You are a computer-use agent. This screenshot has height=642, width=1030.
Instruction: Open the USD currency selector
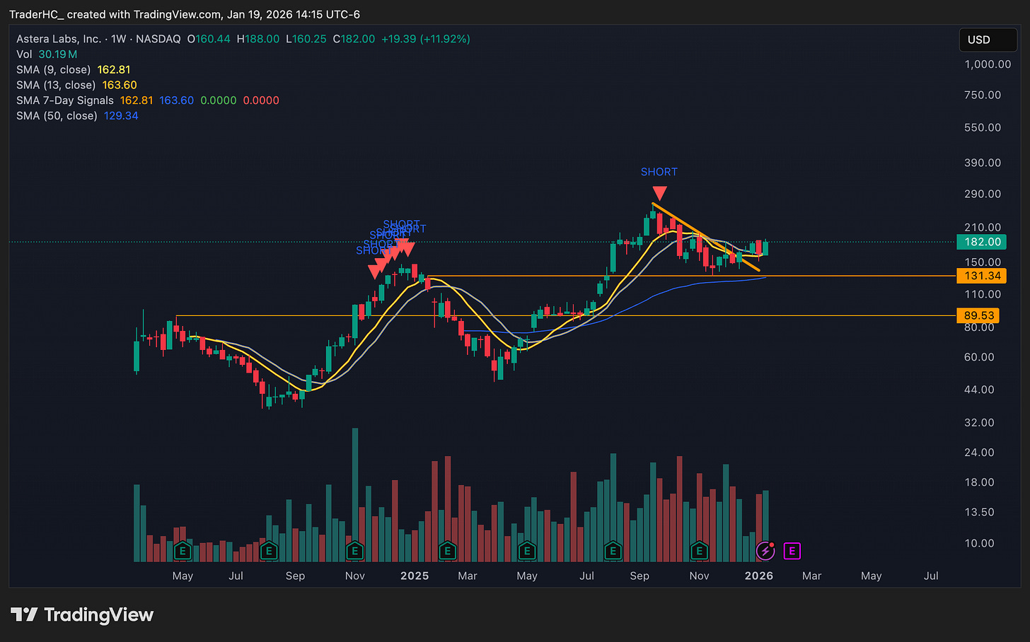(988, 40)
